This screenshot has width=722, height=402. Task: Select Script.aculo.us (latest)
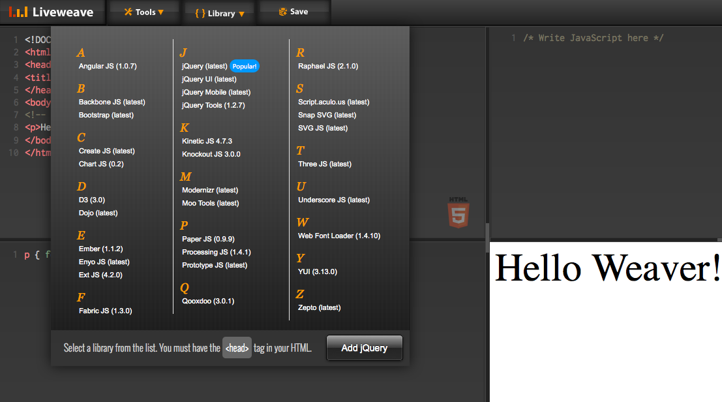tap(334, 102)
